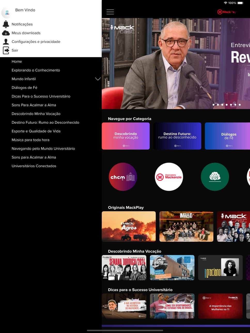The height and width of the screenshot is (333, 250).
Task: Open lowercase Sons para Acalmar a Alma item
Action: click(x=34, y=157)
